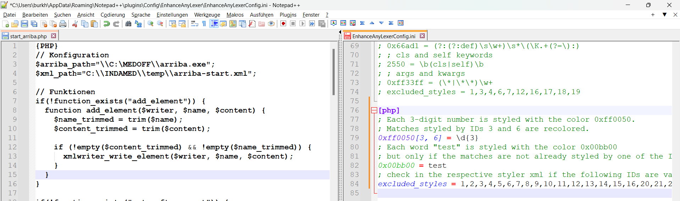Click the Compare files icon
Image resolution: width=680 pixels, height=201 pixels.
click(x=343, y=23)
